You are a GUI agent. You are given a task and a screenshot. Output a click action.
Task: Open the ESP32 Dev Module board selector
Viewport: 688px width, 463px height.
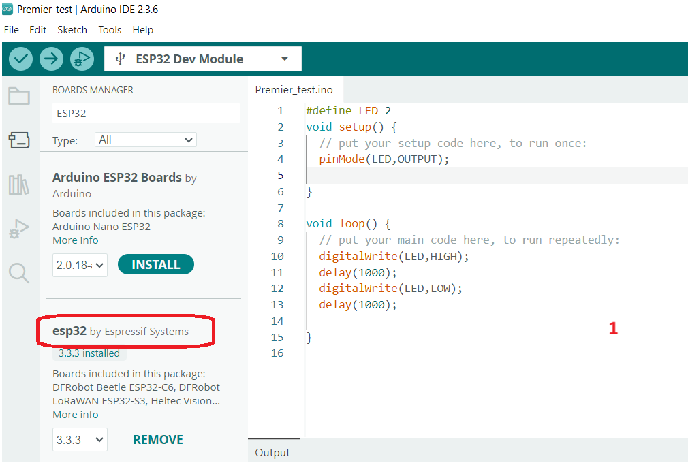pyautogui.click(x=203, y=59)
